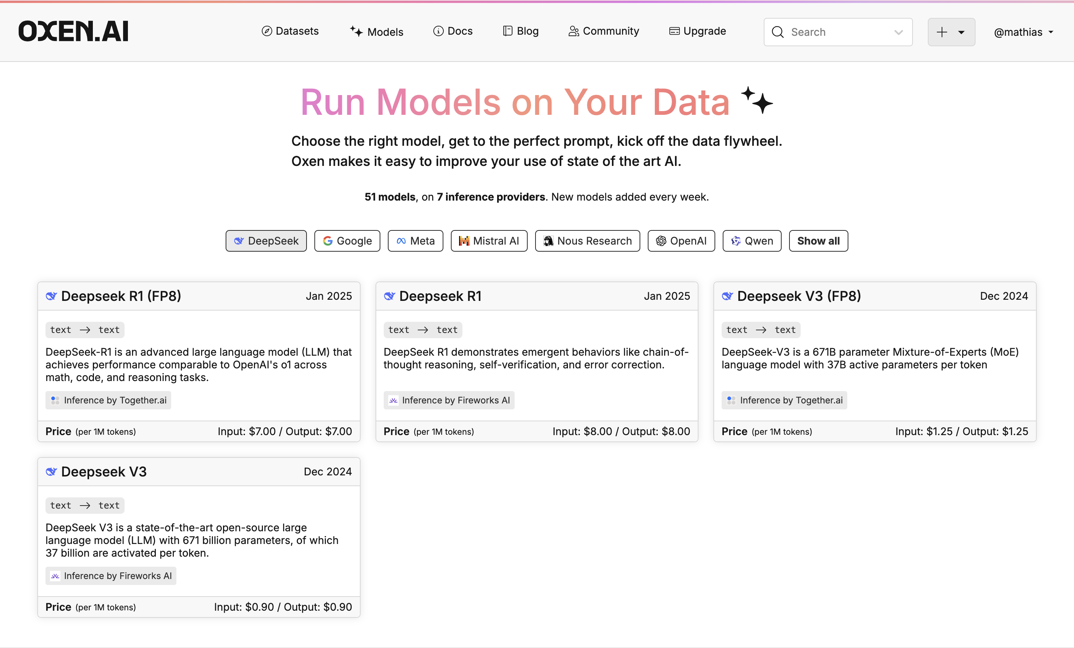The image size is (1074, 648).
Task: Click the Together.ai icon on Deepseek V3 (FP8) card
Action: pyautogui.click(x=731, y=400)
